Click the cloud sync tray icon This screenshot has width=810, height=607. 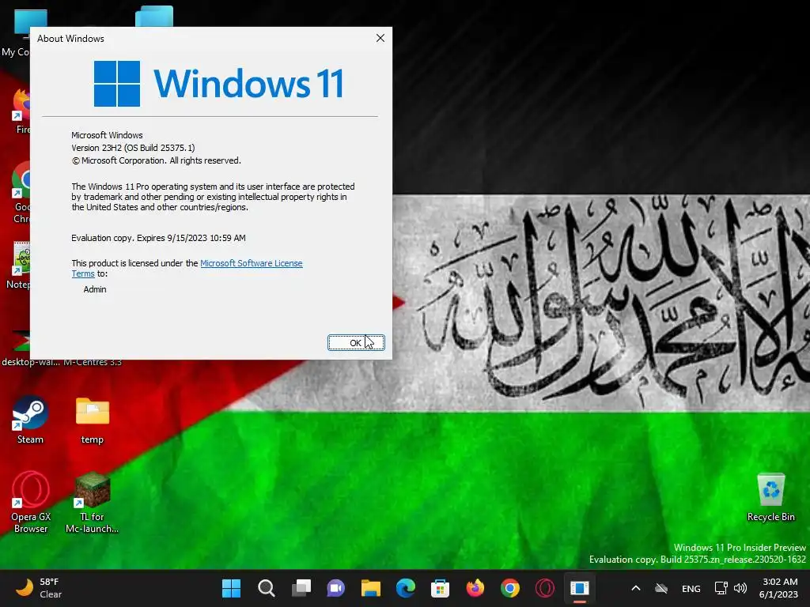[661, 588]
